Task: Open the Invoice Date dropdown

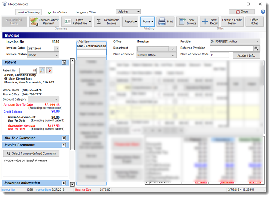Action: 57,49
